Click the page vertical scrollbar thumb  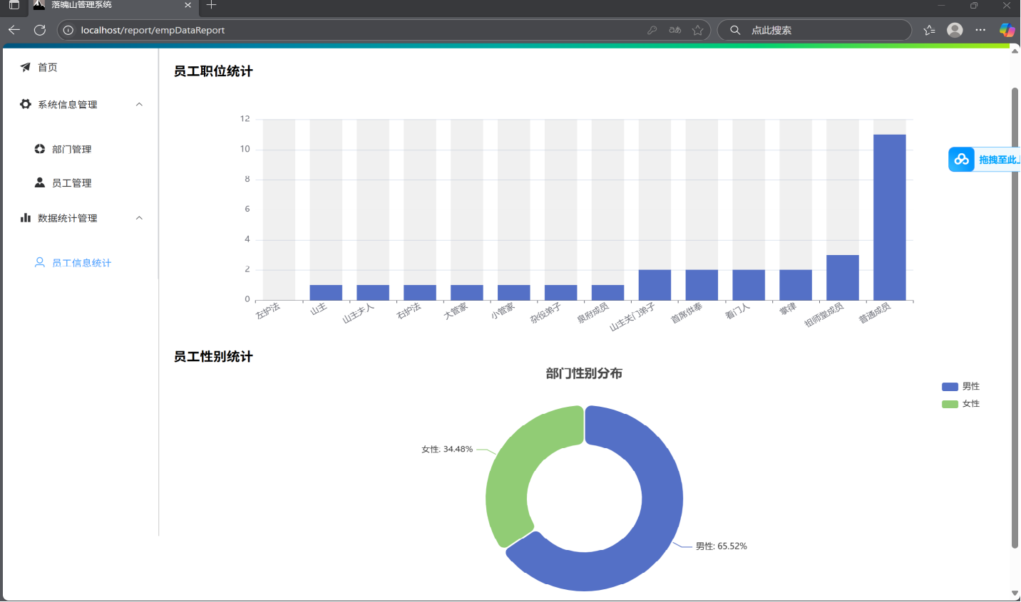pos(1015,317)
